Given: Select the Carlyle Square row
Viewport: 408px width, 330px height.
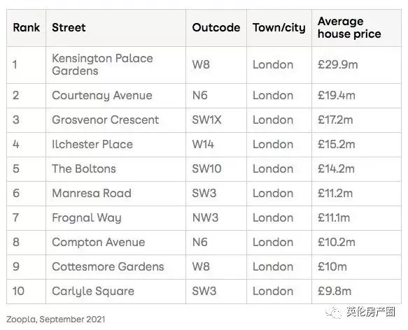Looking at the screenshot, I should coord(204,292).
